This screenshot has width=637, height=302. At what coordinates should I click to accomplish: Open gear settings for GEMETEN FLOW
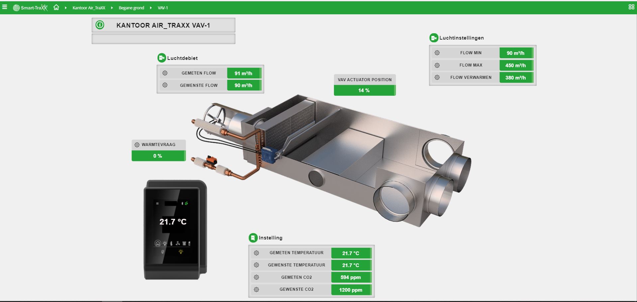(x=165, y=73)
